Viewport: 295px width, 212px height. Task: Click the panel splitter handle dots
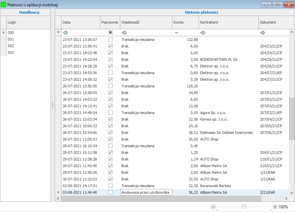point(52,105)
